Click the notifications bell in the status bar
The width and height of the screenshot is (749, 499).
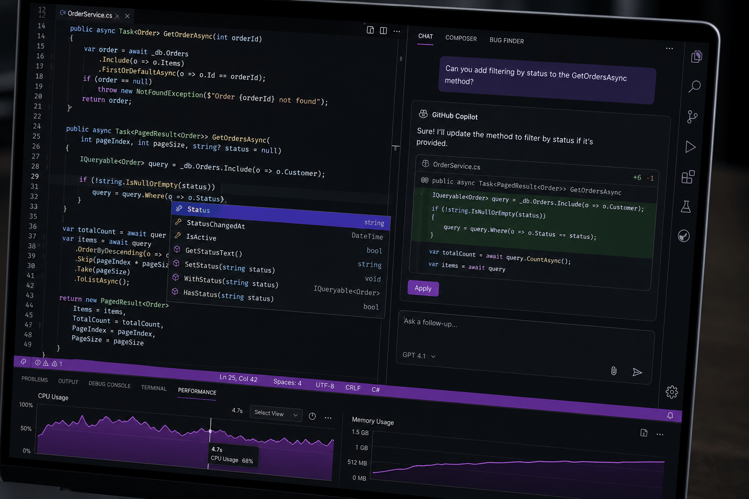[670, 416]
